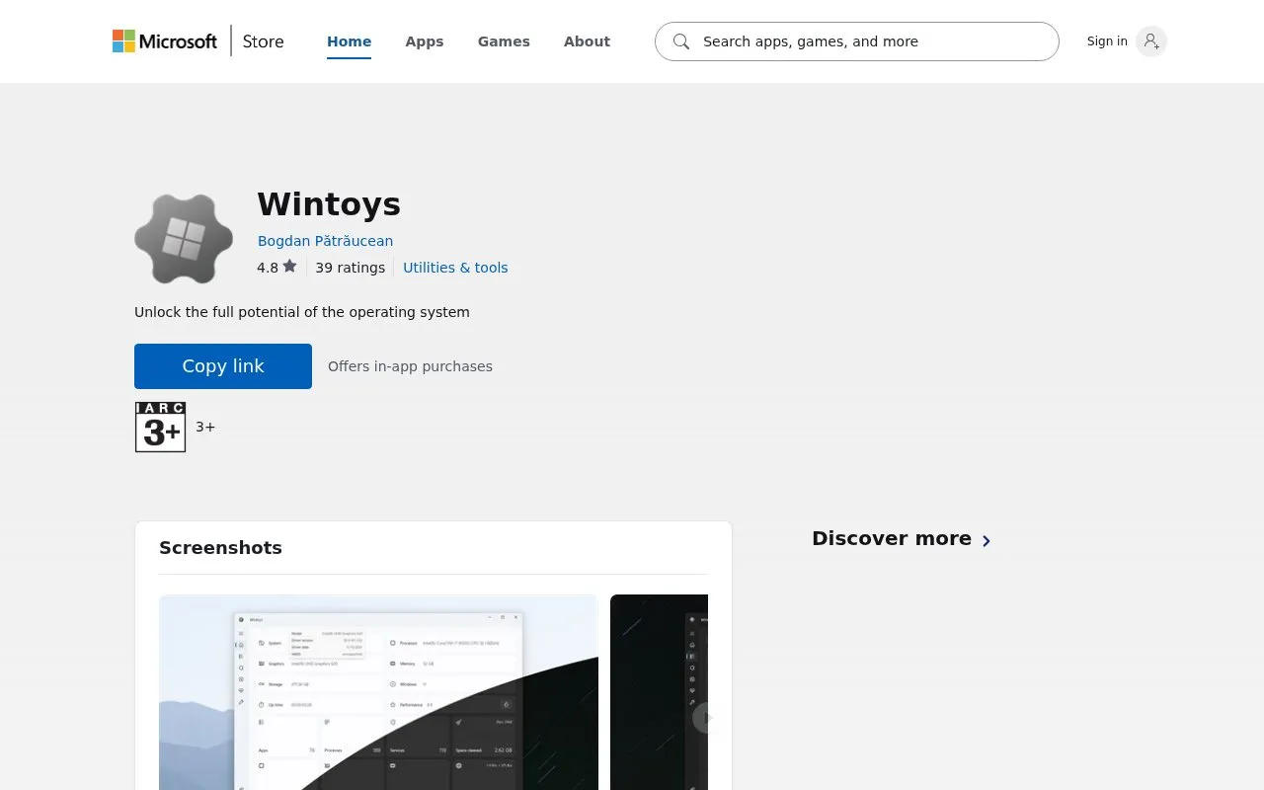
Task: Advance screenshots carousel with next arrow
Action: point(705,718)
